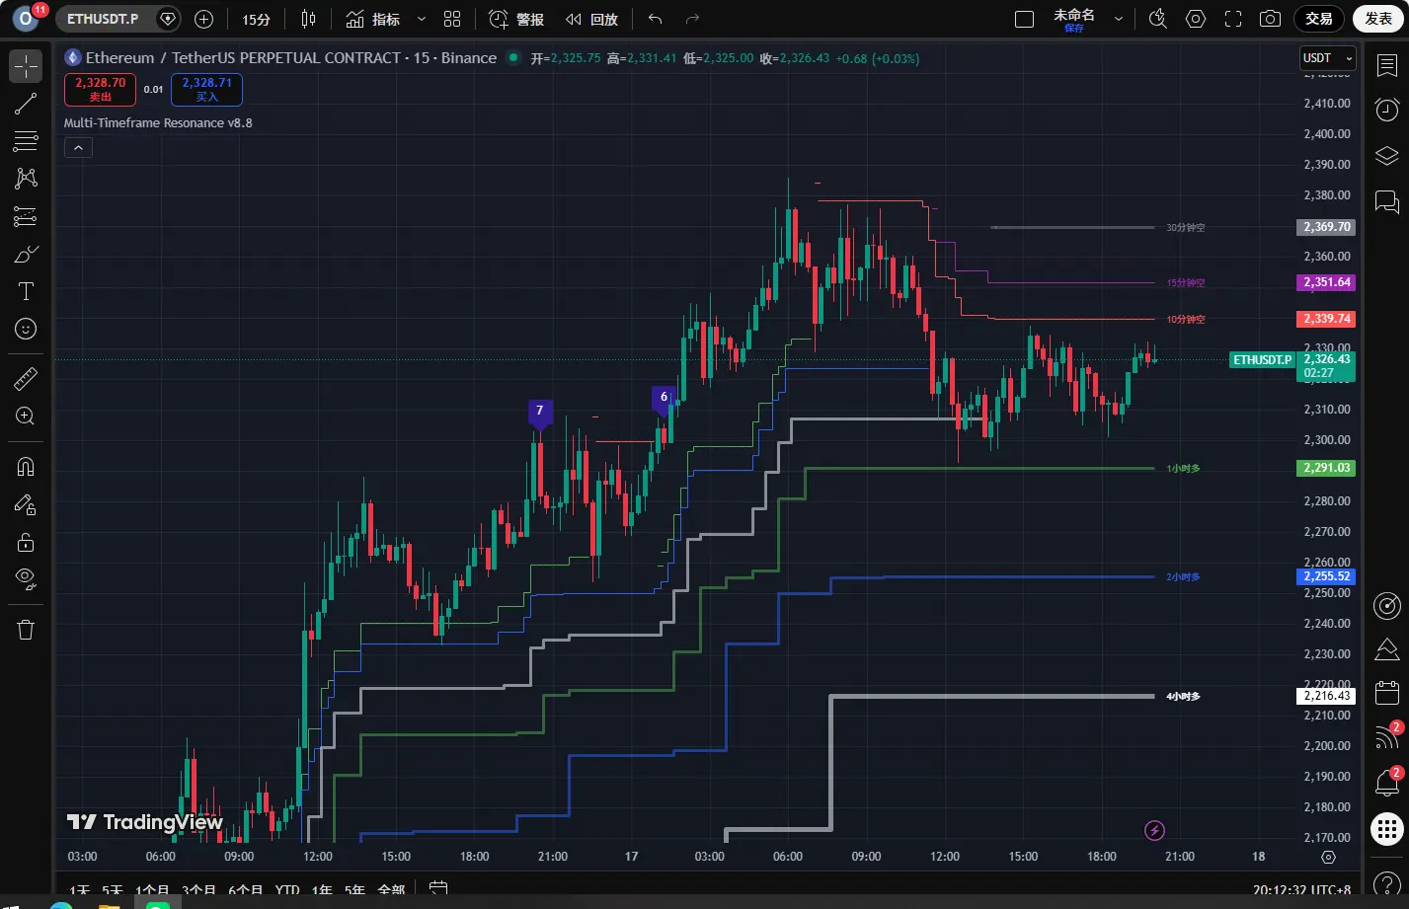This screenshot has width=1409, height=909.
Task: Open the ETHUSDT.P symbol search
Action: pos(103,19)
